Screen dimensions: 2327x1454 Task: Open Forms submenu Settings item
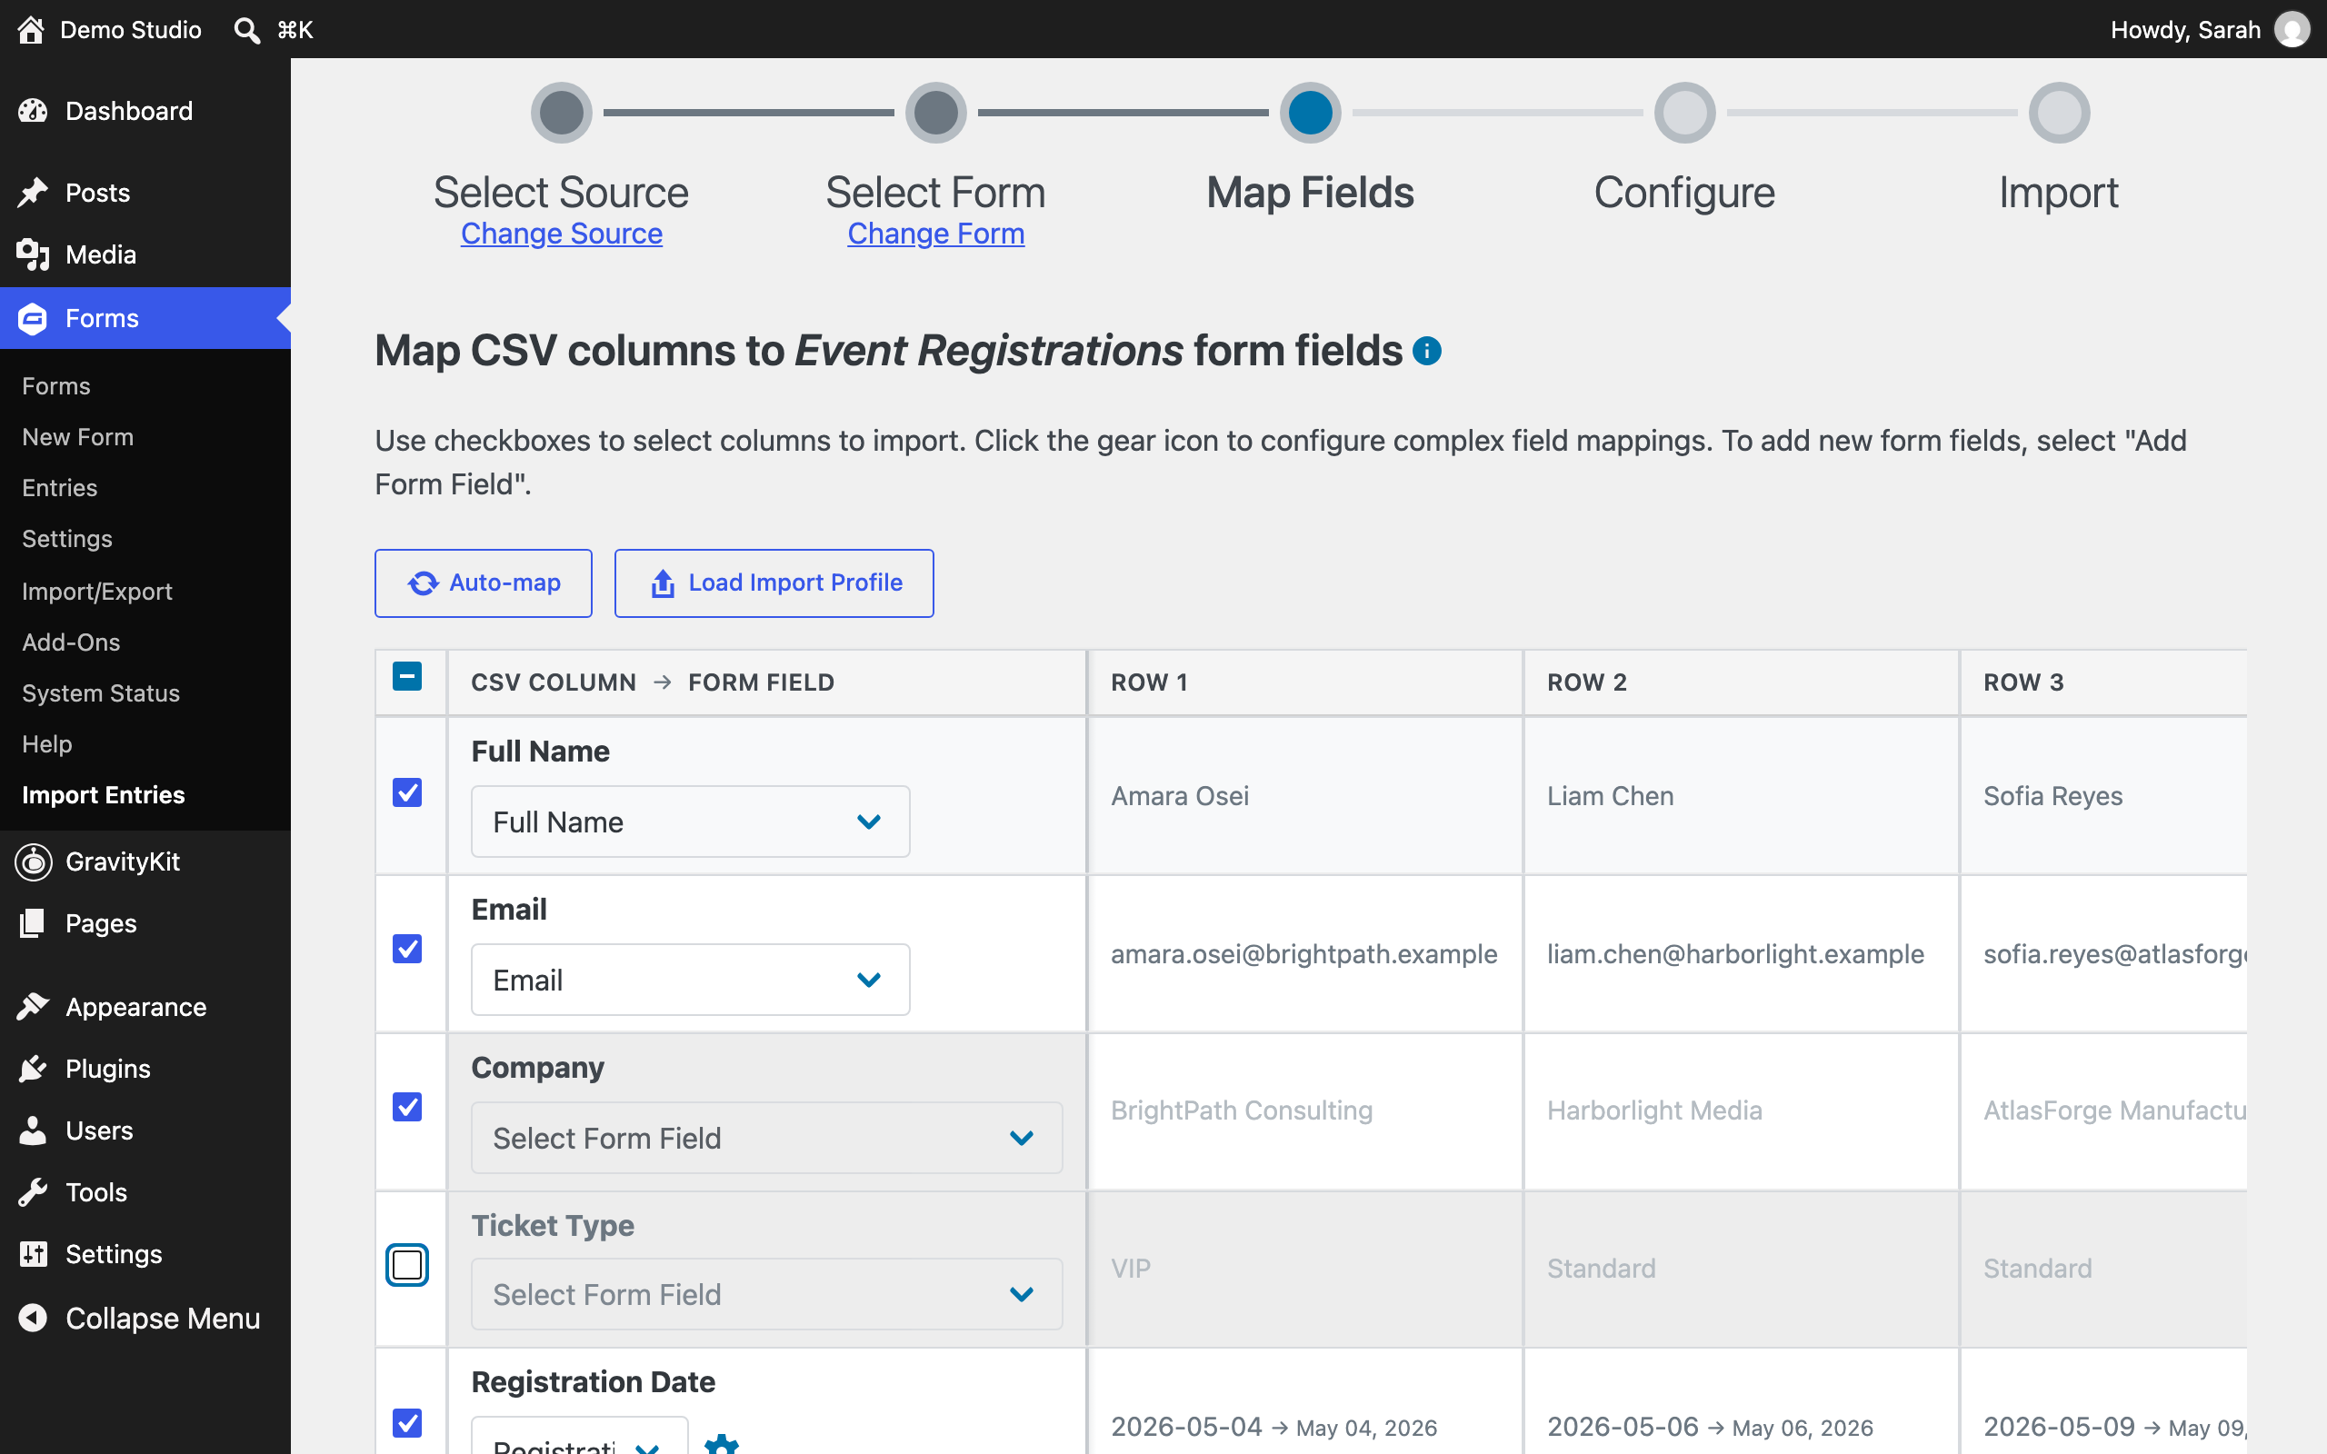[67, 539]
